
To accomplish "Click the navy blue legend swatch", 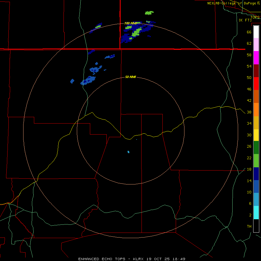I will tap(256, 174).
